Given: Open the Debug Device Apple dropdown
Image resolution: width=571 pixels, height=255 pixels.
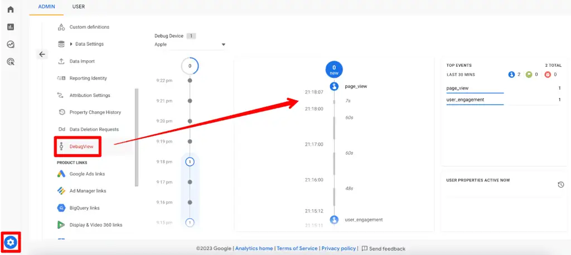Looking at the screenshot, I should (x=190, y=45).
